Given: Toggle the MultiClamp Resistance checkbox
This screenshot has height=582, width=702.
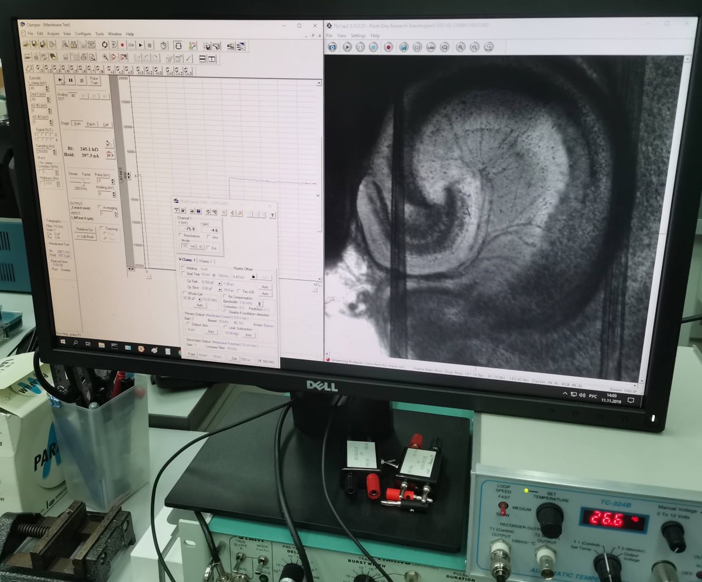Looking at the screenshot, I should pyautogui.click(x=180, y=235).
